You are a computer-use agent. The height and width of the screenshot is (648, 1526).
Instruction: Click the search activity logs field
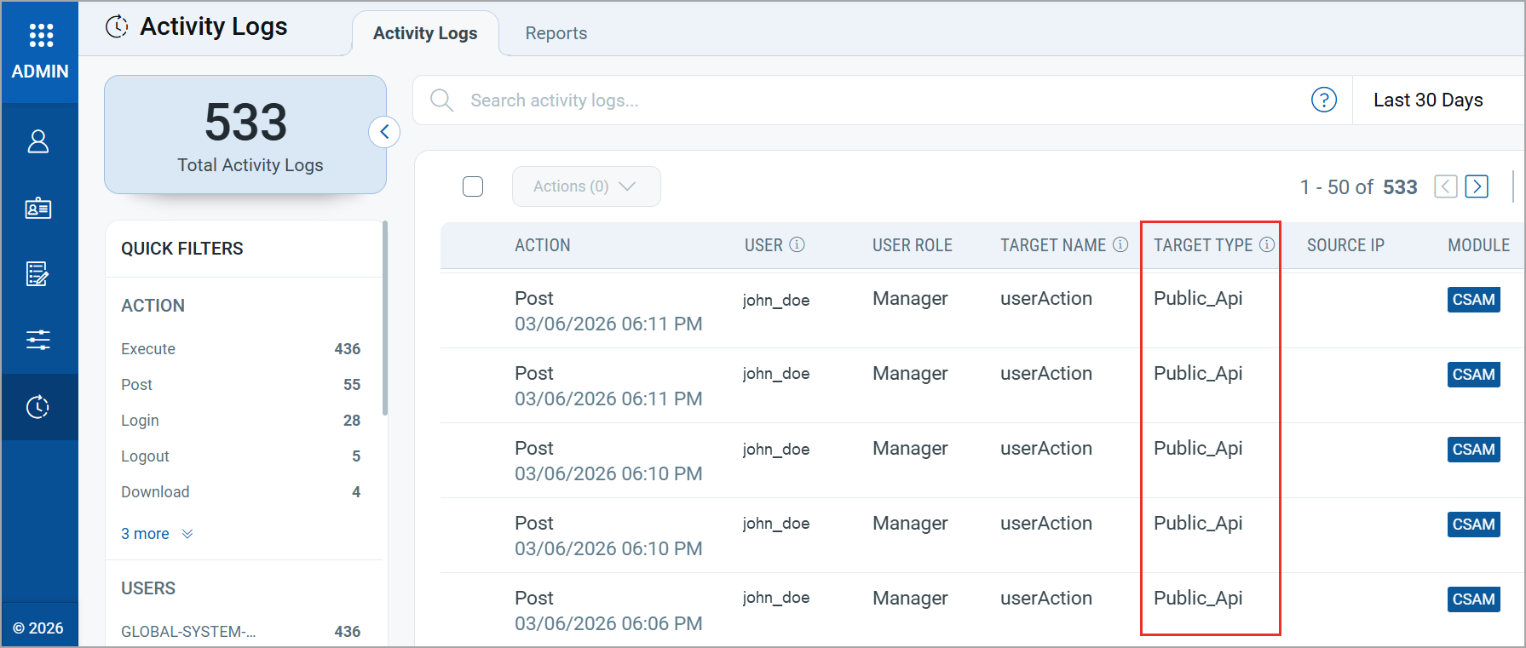pyautogui.click(x=852, y=100)
